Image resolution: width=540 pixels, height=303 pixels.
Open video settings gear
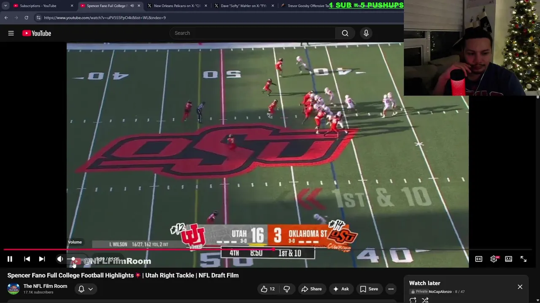494,259
